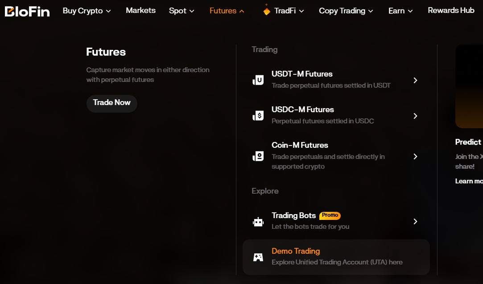Viewport: 483px width, 284px height.
Task: Open the Markets page
Action: 141,10
